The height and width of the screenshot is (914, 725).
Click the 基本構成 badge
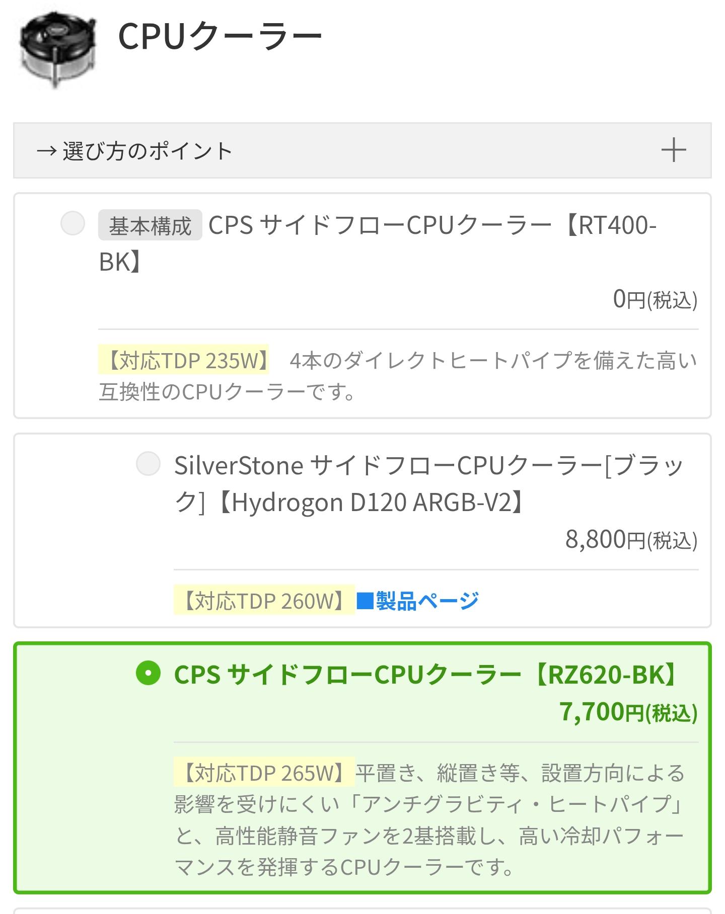(150, 225)
